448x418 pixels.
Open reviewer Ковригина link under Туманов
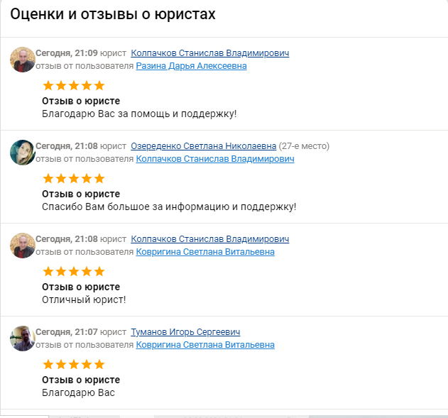coord(204,345)
